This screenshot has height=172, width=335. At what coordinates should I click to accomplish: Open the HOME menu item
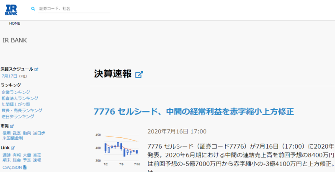15,23
